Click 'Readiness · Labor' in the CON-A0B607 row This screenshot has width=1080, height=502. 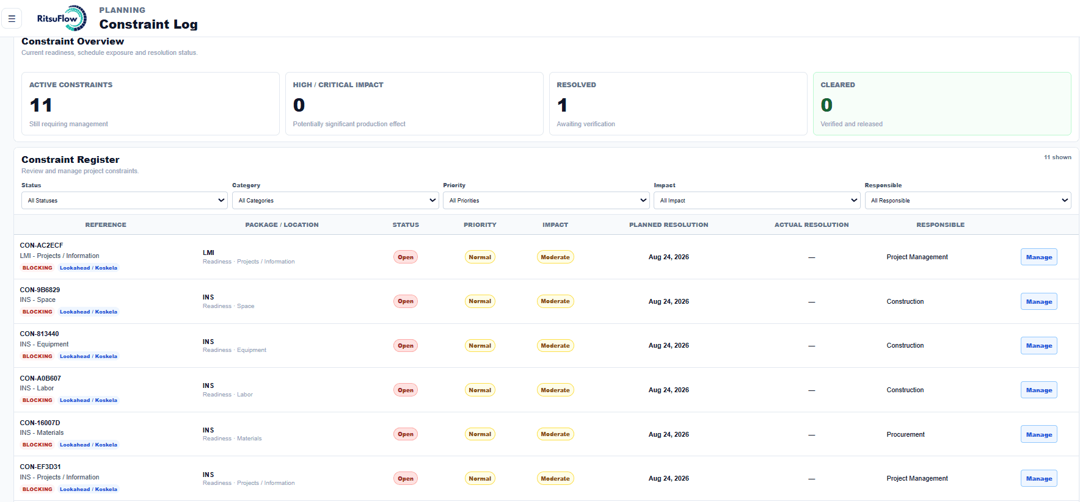228,395
